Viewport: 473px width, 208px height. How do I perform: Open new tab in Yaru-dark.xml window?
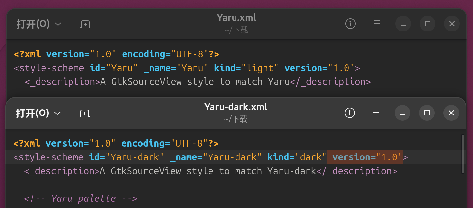point(85,113)
